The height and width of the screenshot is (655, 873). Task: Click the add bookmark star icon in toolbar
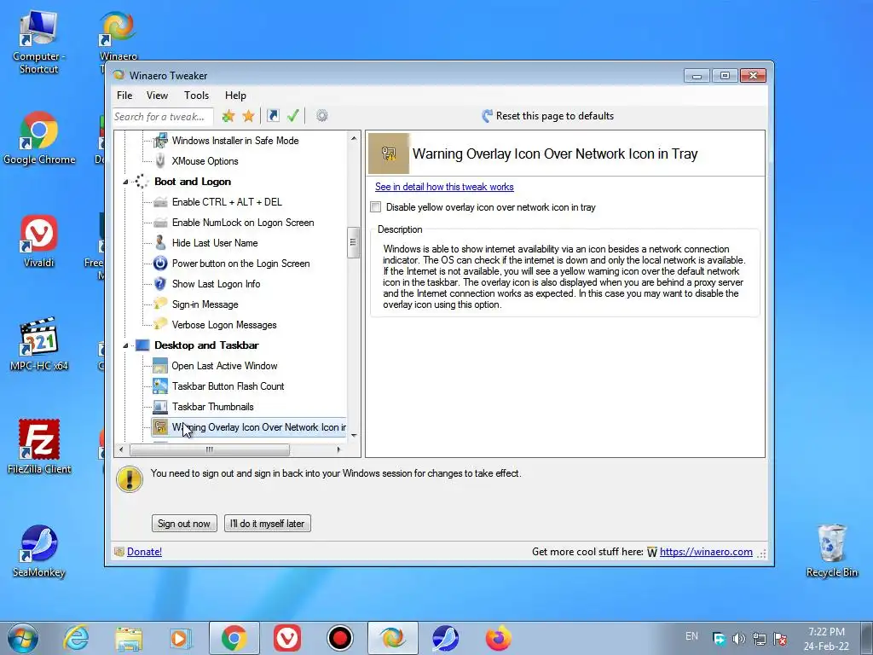228,116
